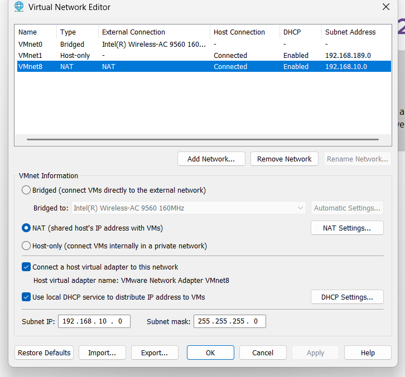
Task: Click the Subnet mask input field
Action: 229,322
